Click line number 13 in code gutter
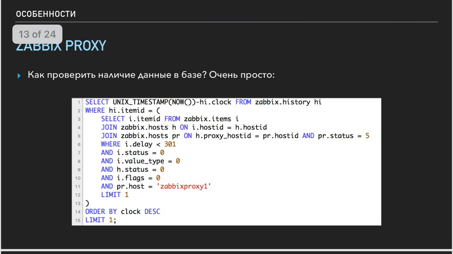This screenshot has height=254, width=453. [78, 204]
